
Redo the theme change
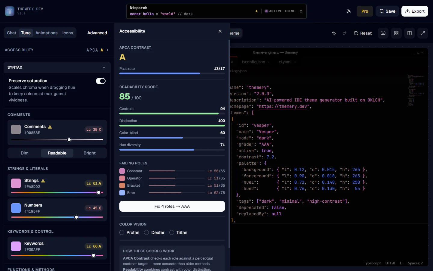(x=344, y=33)
